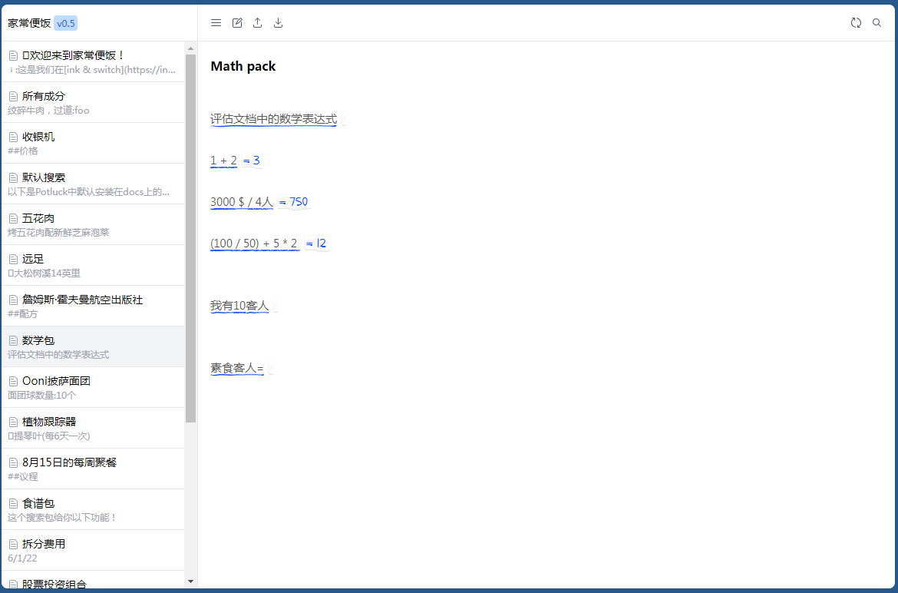Click the Math pack title text
The height and width of the screenshot is (593, 898).
coord(243,67)
